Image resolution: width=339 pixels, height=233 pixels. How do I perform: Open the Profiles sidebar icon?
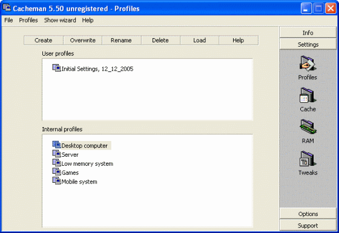pyautogui.click(x=308, y=64)
